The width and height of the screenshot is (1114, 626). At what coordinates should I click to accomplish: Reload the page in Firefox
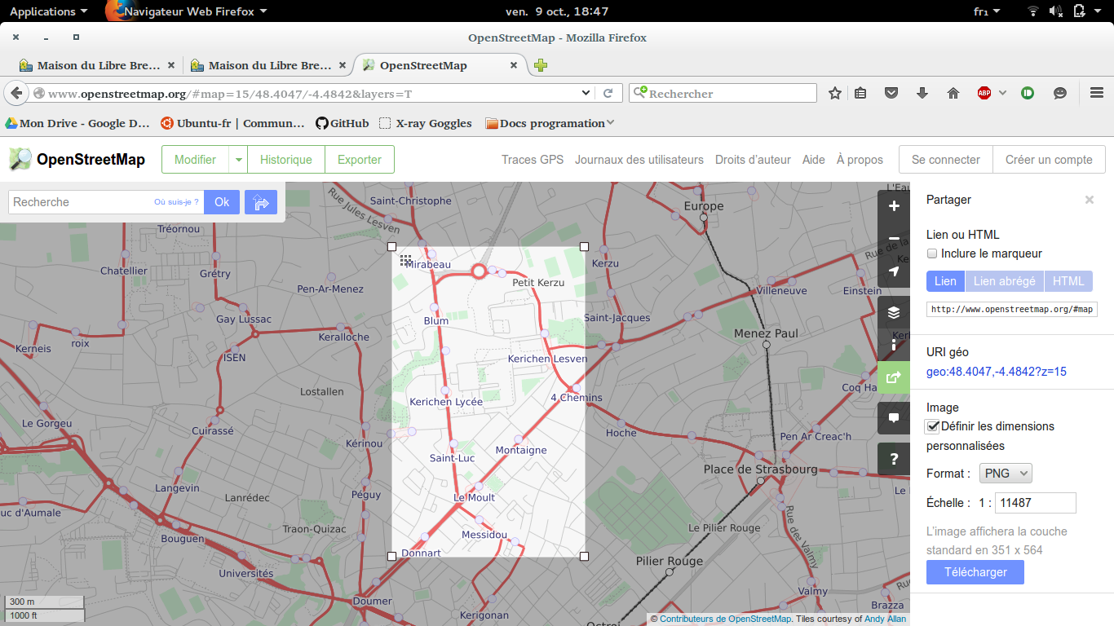click(608, 94)
